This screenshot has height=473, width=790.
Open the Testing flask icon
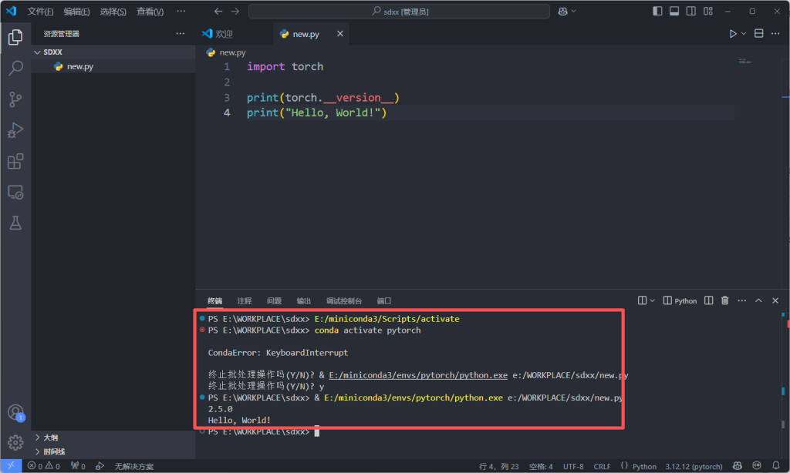15,223
